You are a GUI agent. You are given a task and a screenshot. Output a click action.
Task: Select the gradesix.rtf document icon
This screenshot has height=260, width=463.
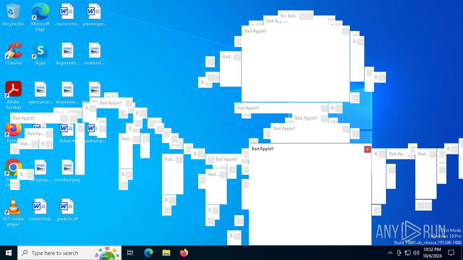coord(67,210)
